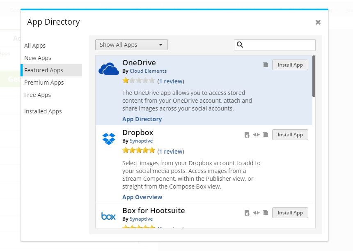Open Installed Apps list
Viewport: 353px width, 251px height.
tap(43, 111)
